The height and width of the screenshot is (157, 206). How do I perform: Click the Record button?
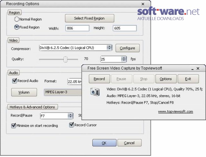99,79
